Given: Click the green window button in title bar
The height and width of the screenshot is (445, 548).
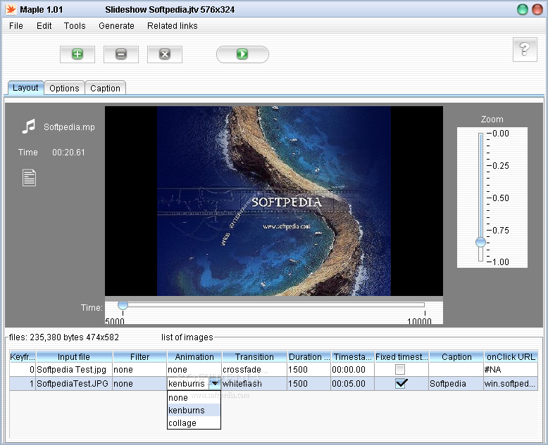Looking at the screenshot, I should 523,9.
